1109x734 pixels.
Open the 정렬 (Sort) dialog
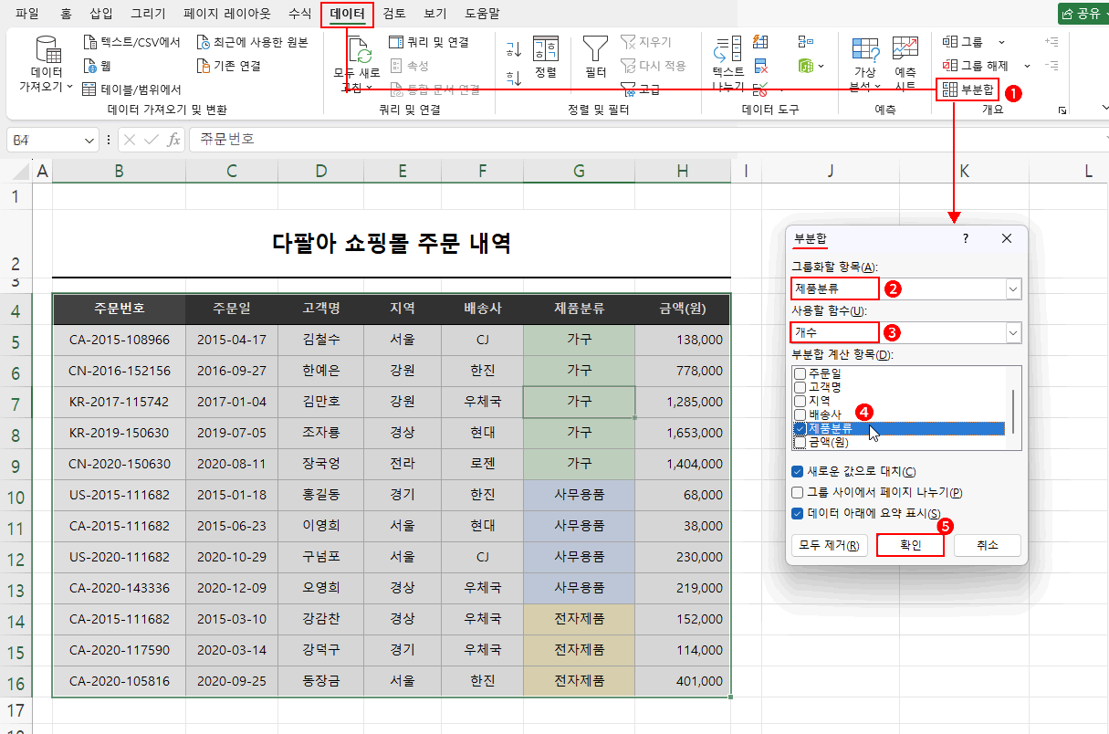point(547,55)
